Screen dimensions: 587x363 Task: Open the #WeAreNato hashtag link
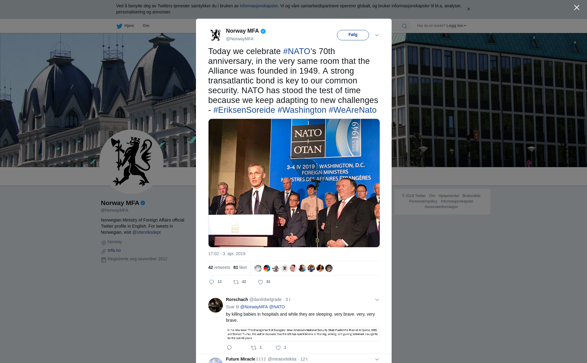pyautogui.click(x=353, y=110)
